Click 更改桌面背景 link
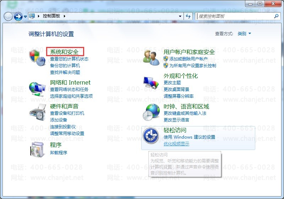This screenshot has height=199, width=284. [176, 89]
